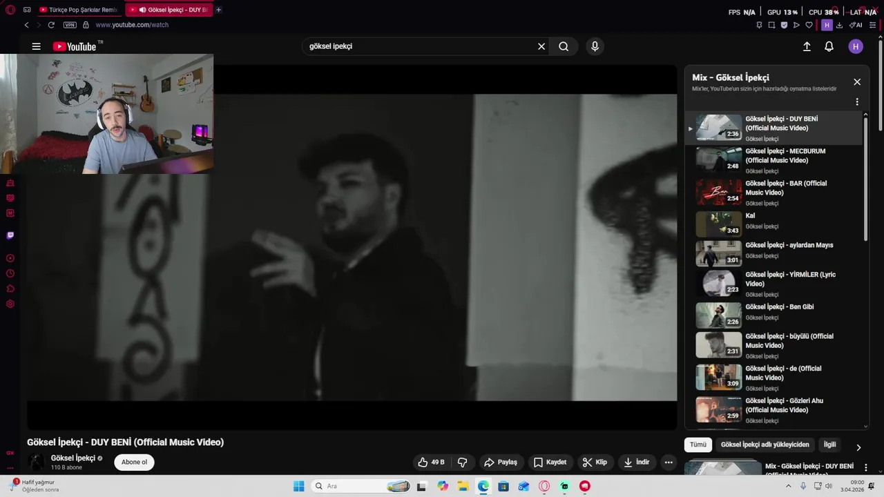Open the YouTube guide hamburger menu
Viewport: 884px width, 497px height.
(x=36, y=46)
